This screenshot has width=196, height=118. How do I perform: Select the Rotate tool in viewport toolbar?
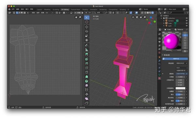(x=87, y=31)
